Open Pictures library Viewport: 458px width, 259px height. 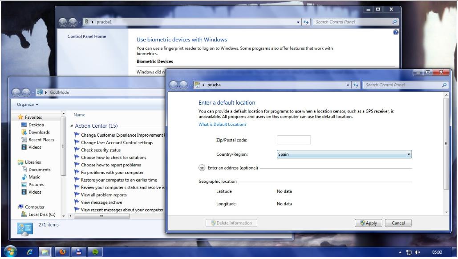(x=36, y=185)
